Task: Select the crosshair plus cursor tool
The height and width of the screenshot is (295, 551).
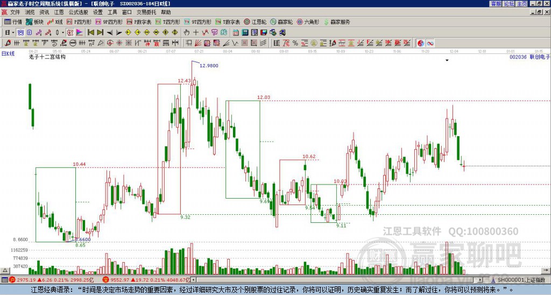Action: (196, 32)
